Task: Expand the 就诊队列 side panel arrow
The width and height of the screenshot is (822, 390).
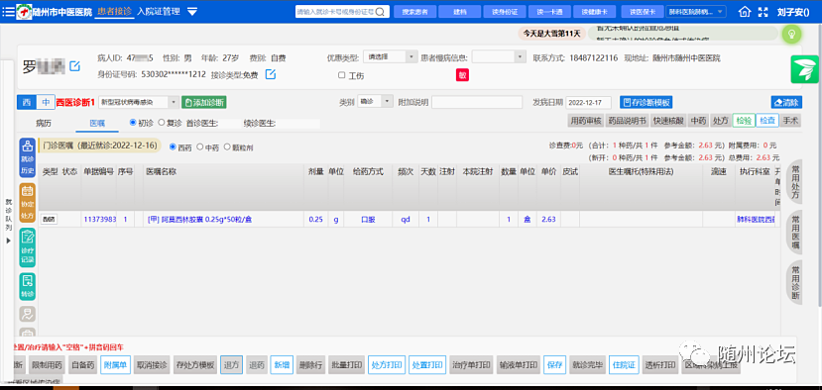Action: click(x=8, y=241)
